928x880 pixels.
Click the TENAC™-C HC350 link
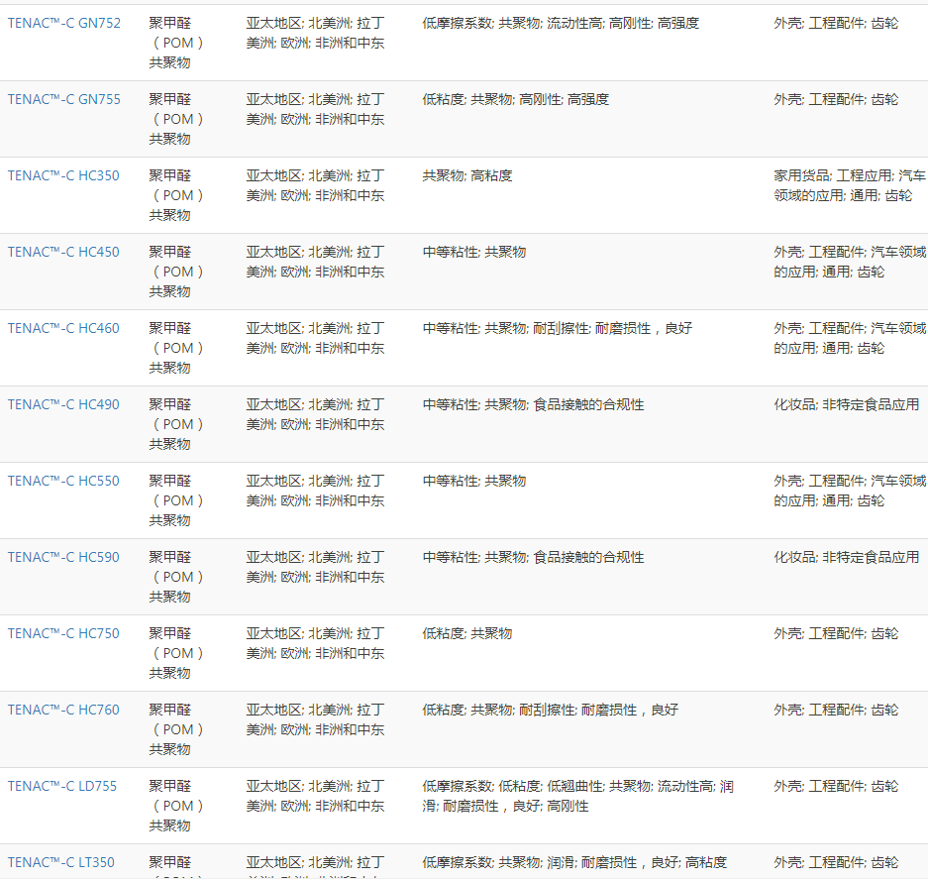click(x=63, y=175)
